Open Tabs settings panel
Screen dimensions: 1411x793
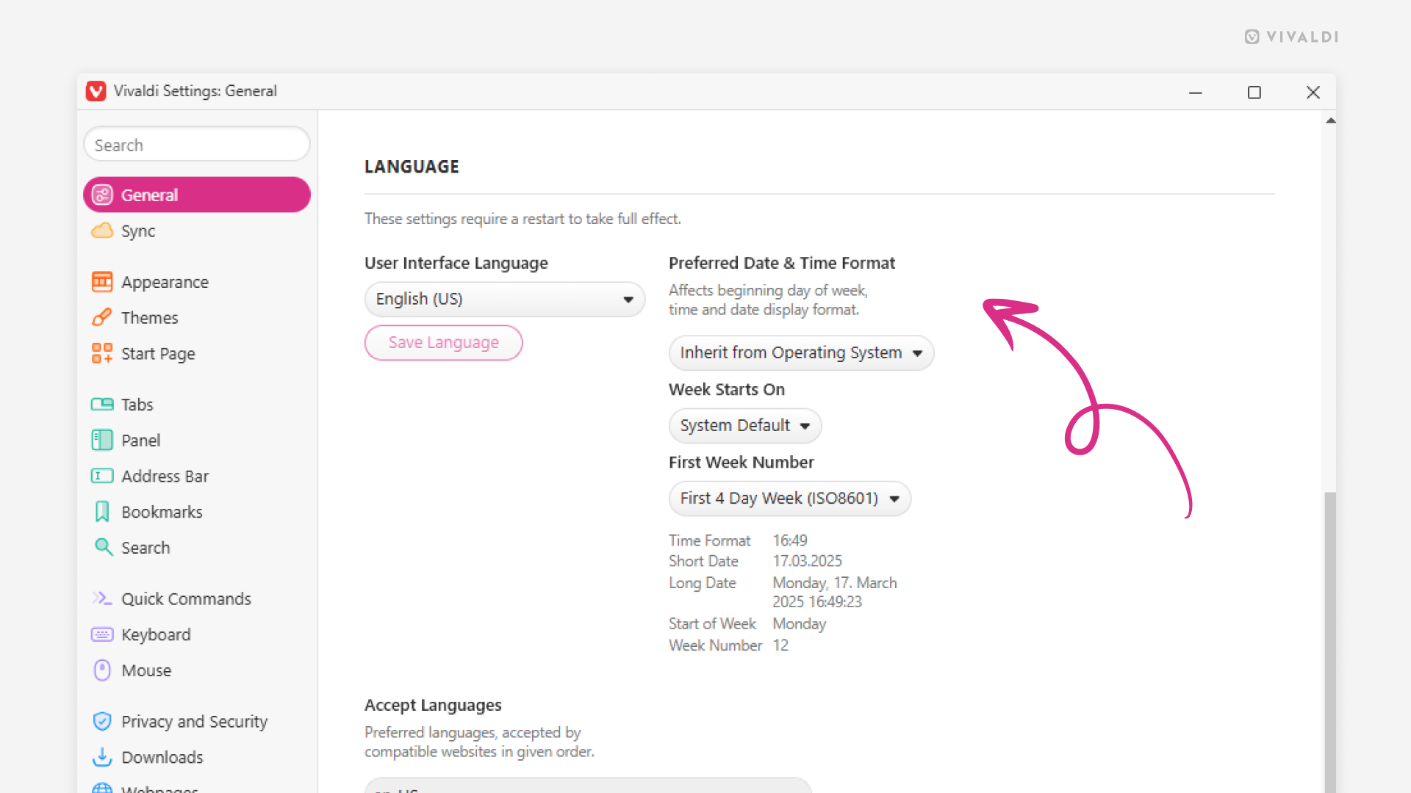pos(136,405)
